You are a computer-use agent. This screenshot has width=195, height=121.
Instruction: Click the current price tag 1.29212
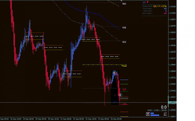(172, 102)
